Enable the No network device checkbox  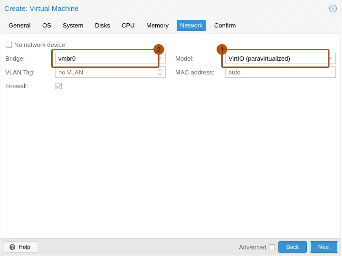tap(9, 45)
